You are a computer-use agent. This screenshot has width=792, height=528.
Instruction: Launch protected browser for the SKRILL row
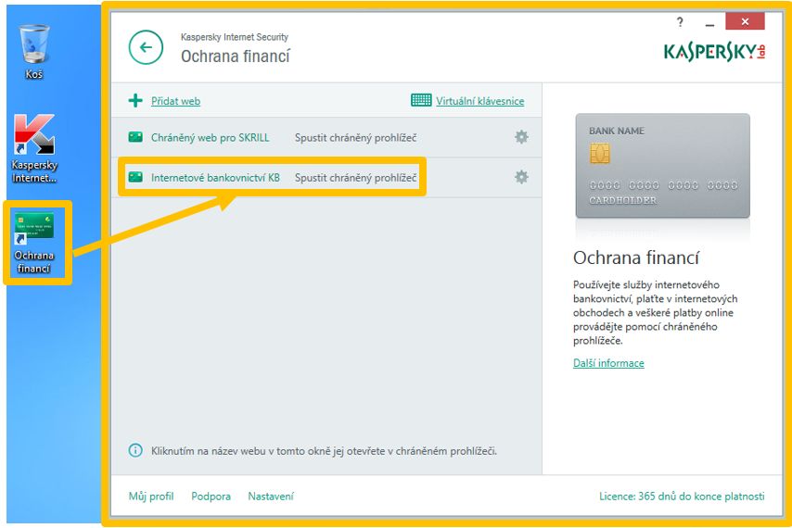point(355,137)
